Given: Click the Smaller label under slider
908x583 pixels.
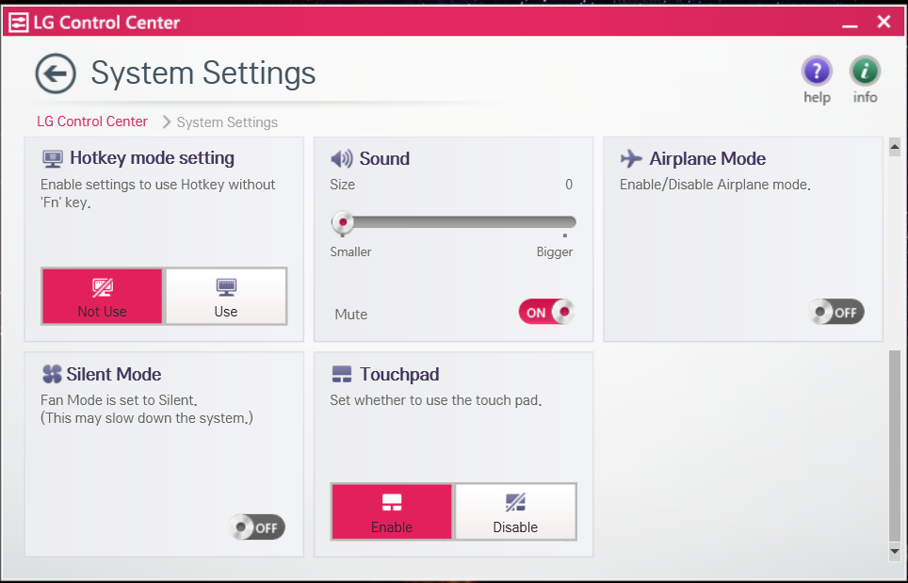Looking at the screenshot, I should [351, 251].
